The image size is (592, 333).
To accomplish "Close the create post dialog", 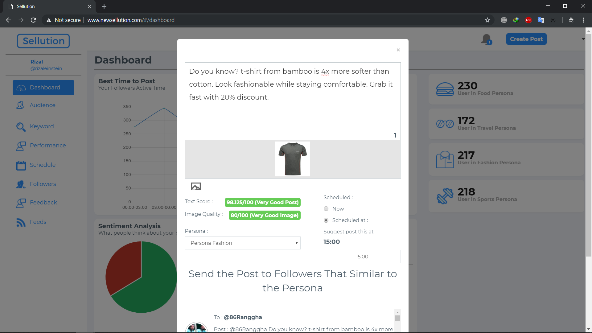I will pos(398,50).
